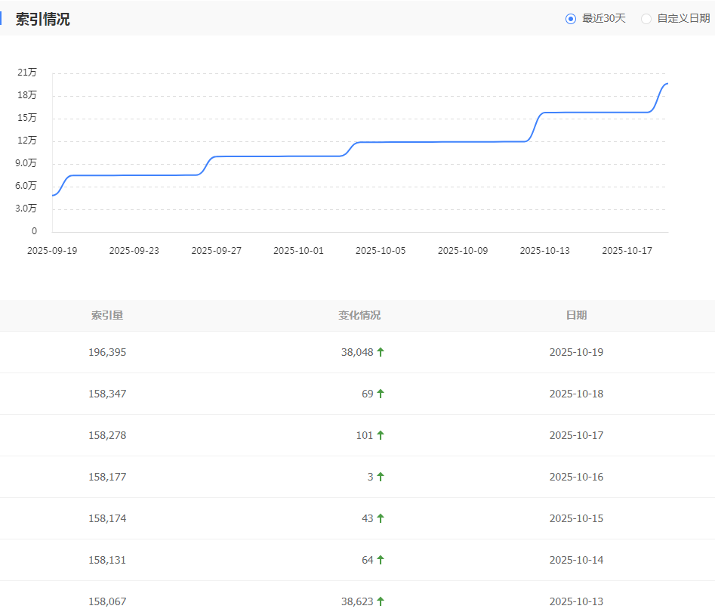This screenshot has height=612, width=715.
Task: Click the 21万 y-axis label
Action: click(27, 73)
